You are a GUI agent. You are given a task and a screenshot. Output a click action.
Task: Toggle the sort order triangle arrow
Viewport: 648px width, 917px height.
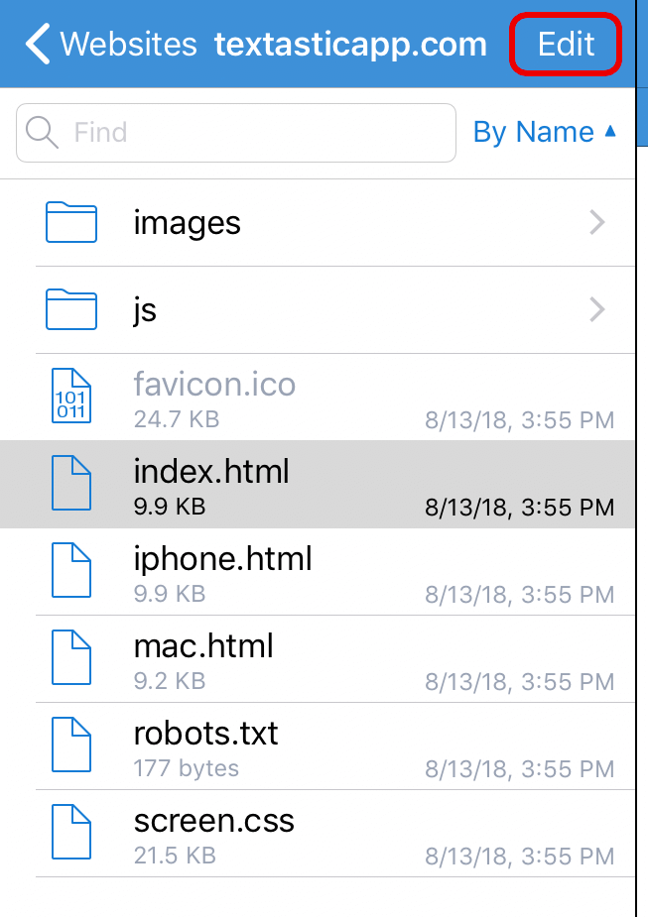pos(610,131)
